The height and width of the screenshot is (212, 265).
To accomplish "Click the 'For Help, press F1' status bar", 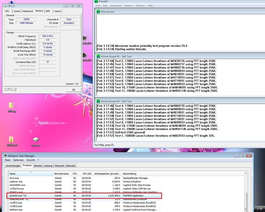I will (104, 145).
